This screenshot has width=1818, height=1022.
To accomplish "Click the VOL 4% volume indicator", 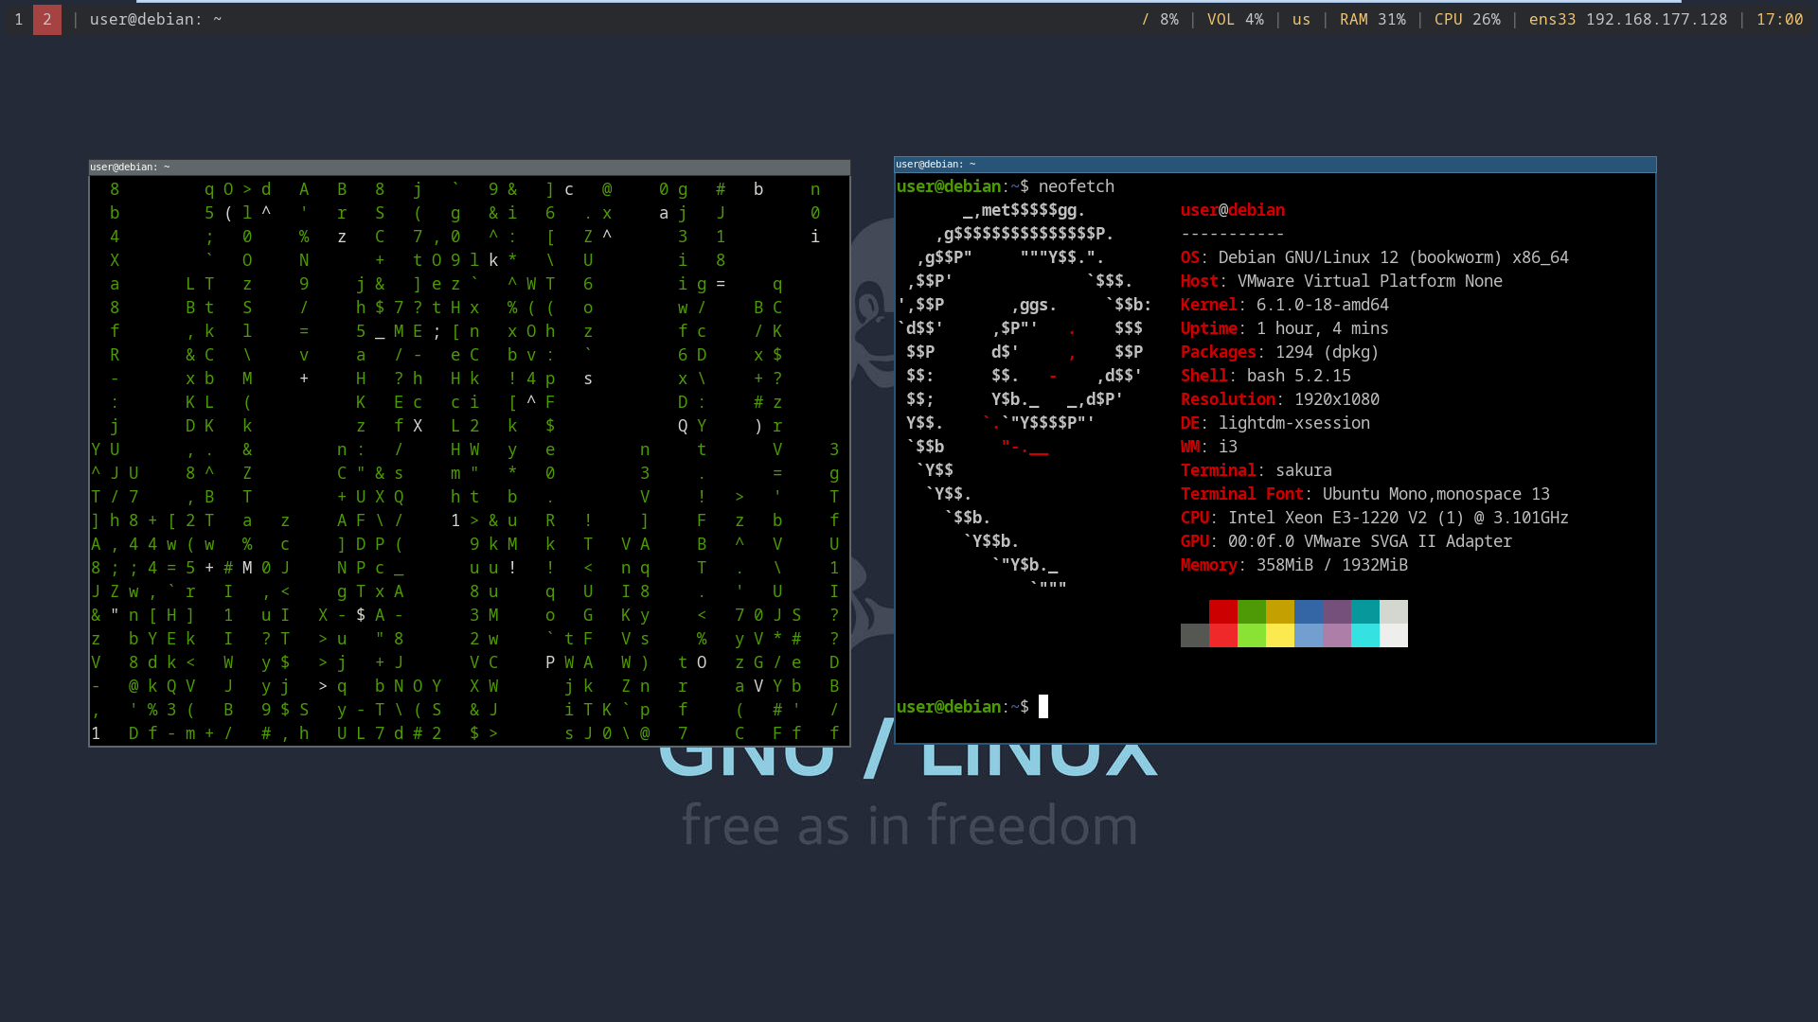I will click(x=1235, y=19).
